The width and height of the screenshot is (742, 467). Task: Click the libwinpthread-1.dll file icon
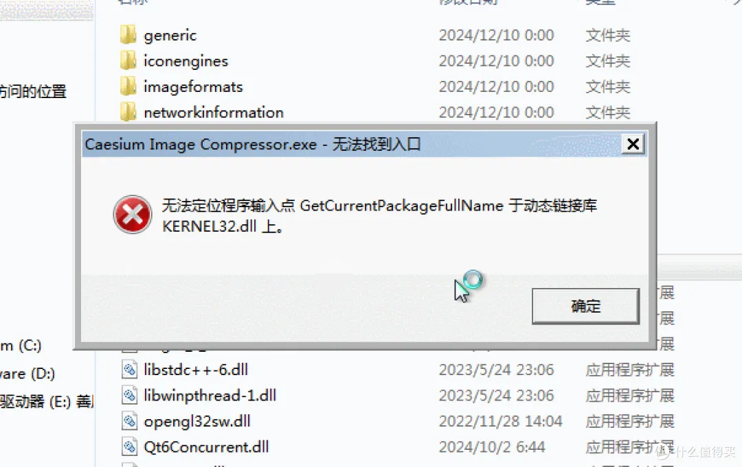click(x=129, y=395)
